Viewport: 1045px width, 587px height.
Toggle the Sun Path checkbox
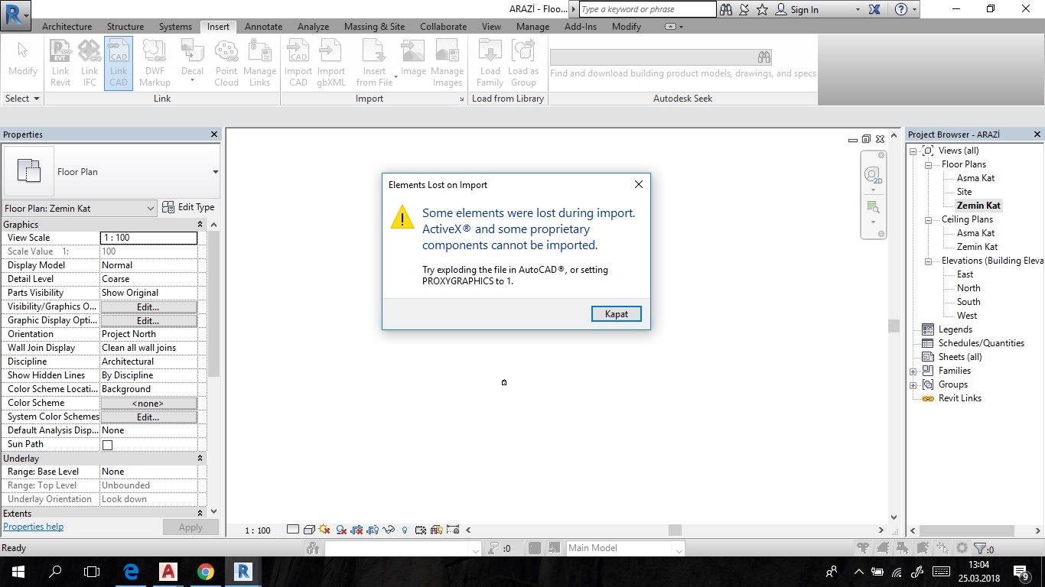coord(107,445)
